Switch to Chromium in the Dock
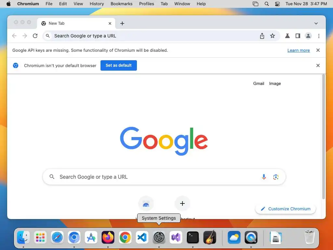Screen dimensions: 333x250 click(74, 237)
